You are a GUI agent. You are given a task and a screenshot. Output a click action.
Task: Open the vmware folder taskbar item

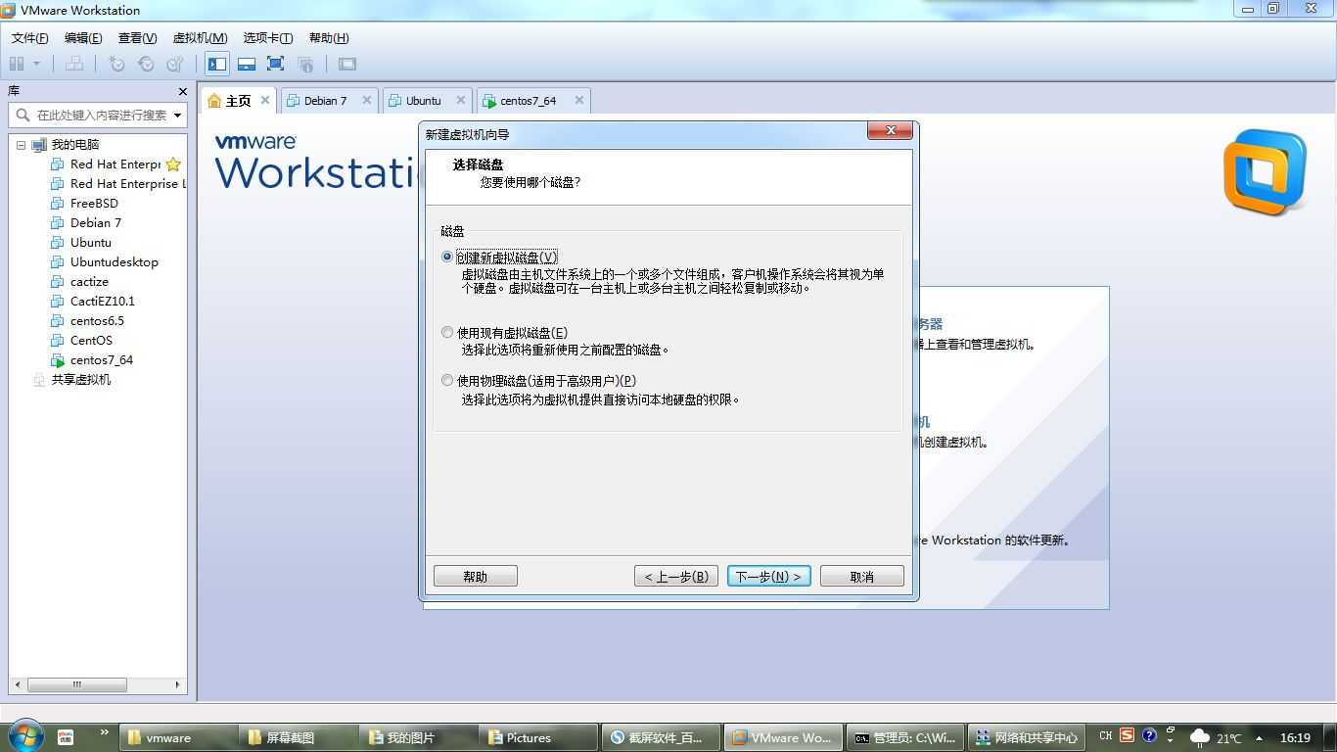pyautogui.click(x=178, y=738)
